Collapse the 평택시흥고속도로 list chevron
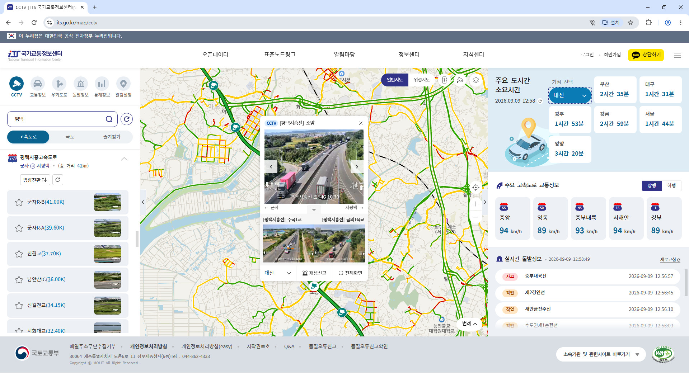 pos(124,159)
